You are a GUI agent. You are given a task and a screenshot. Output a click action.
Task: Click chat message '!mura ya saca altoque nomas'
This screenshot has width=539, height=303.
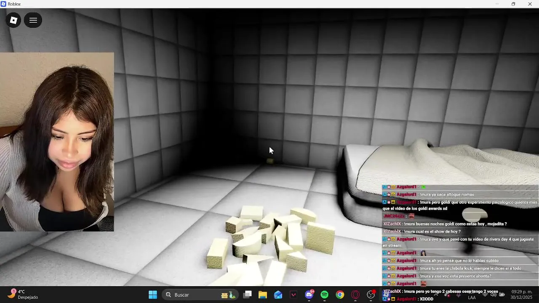[447, 194]
